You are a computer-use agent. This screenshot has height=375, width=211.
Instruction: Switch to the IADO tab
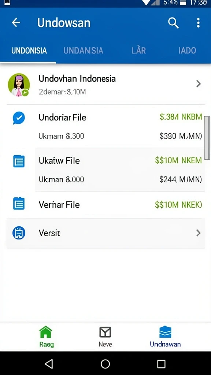pos(187,51)
